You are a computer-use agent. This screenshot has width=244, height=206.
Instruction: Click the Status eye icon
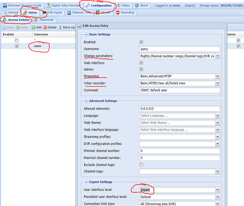pyautogui.click(x=119, y=5)
